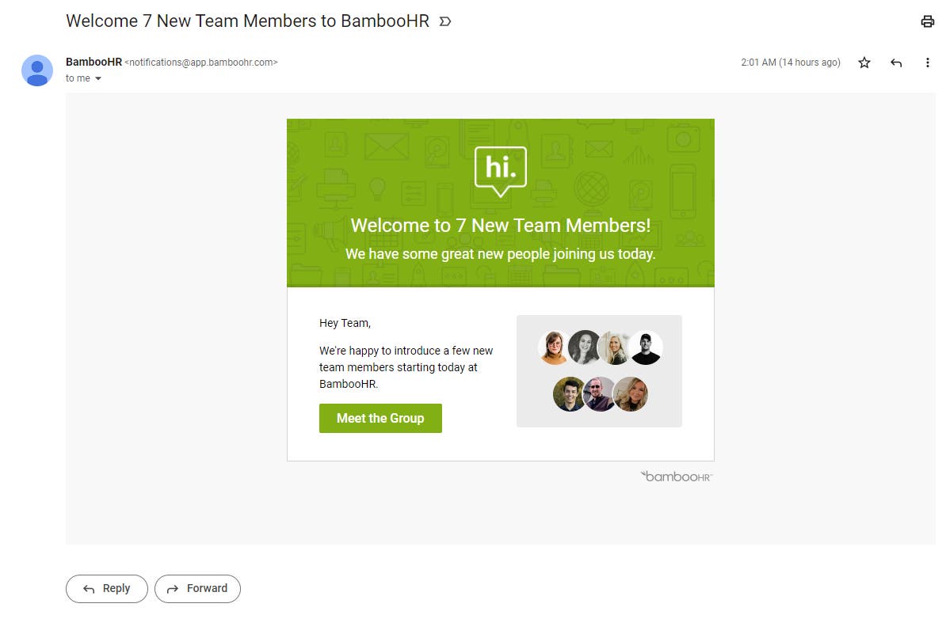Click the email subject line text
This screenshot has width=946, height=634.
point(247,21)
